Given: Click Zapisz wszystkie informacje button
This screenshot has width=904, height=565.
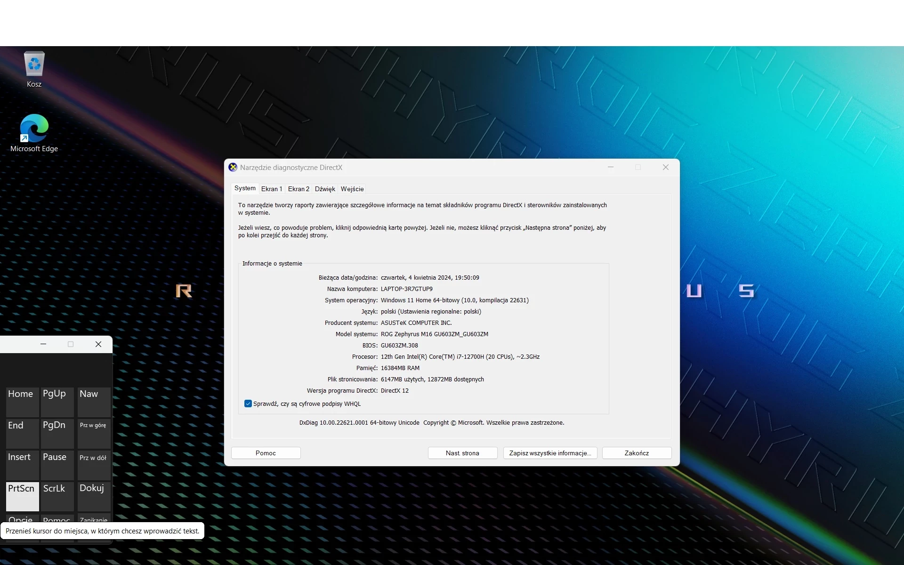Looking at the screenshot, I should [x=550, y=453].
